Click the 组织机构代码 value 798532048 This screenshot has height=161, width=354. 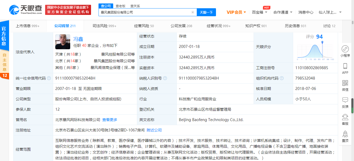click(305, 78)
